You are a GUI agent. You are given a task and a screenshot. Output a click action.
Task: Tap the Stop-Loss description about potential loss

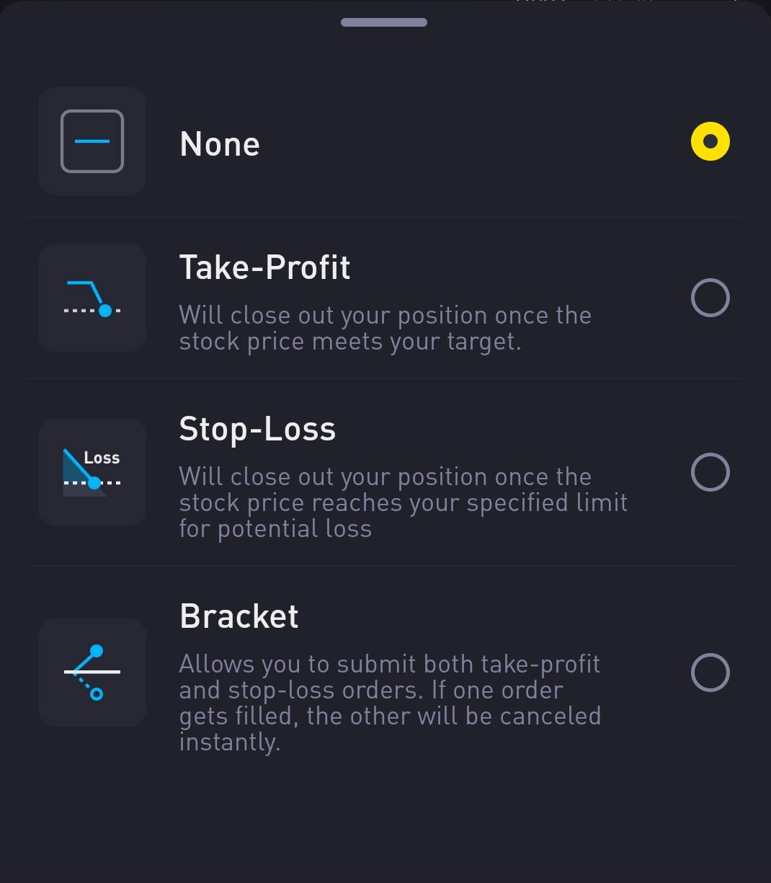pyautogui.click(x=403, y=502)
